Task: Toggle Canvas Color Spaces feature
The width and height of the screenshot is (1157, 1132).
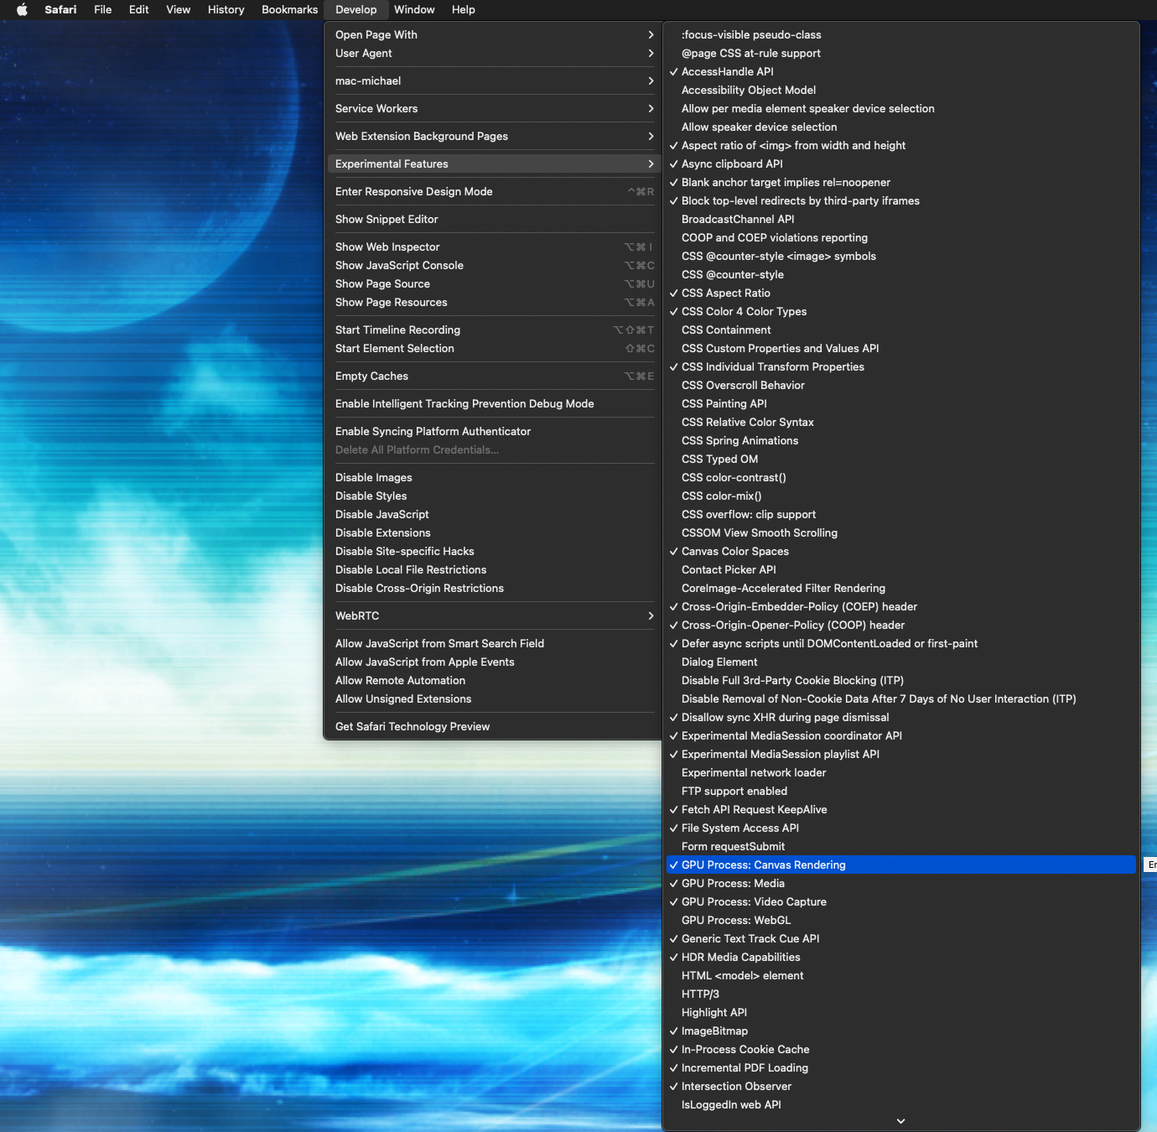Action: (901, 551)
